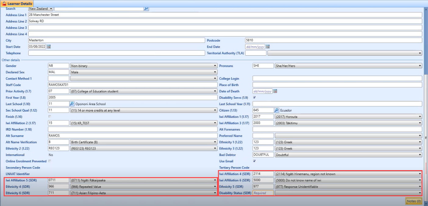Open the Ethnicity 4 Repeated Value dropdown
This screenshot has height=206, width=428.
tap(144, 187)
